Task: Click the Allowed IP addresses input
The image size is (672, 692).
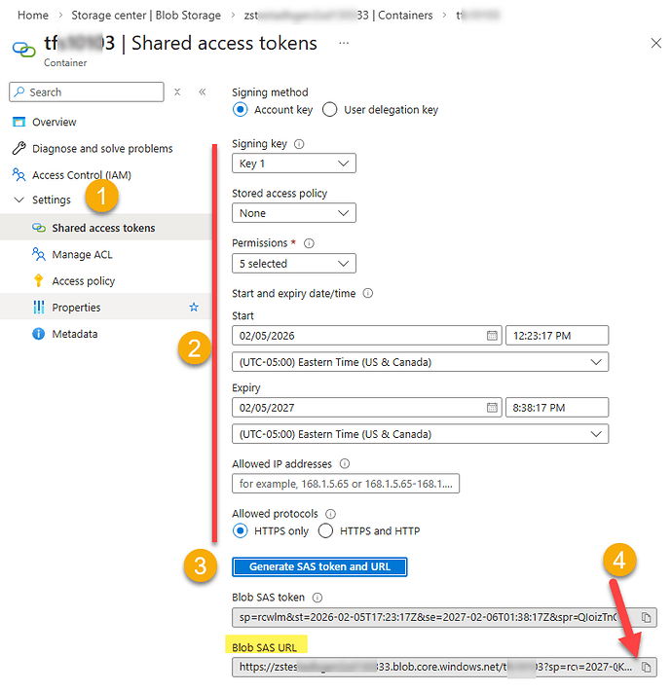Action: (346, 484)
